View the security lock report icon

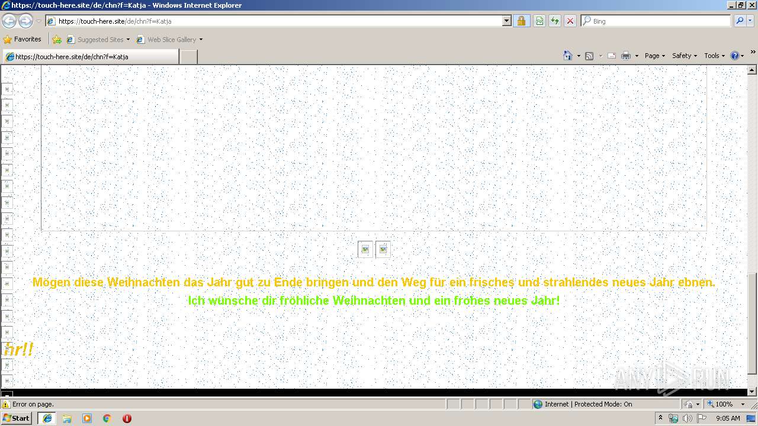coord(521,21)
